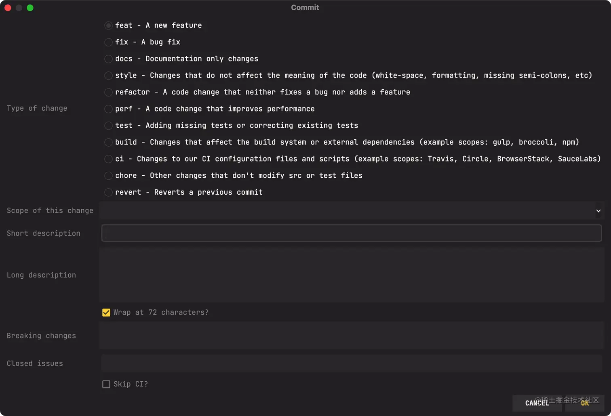Click into the Long description text area

352,275
